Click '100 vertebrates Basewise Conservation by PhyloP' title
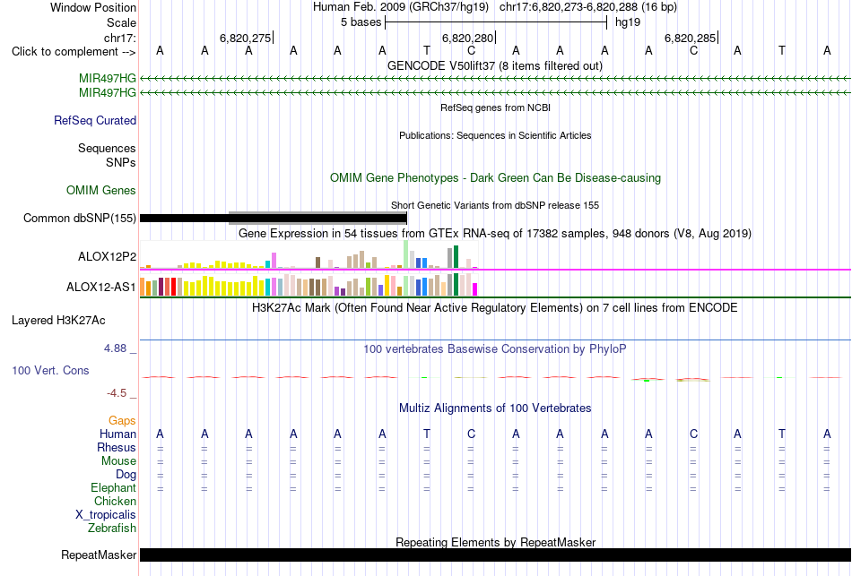852x576 pixels. (495, 349)
